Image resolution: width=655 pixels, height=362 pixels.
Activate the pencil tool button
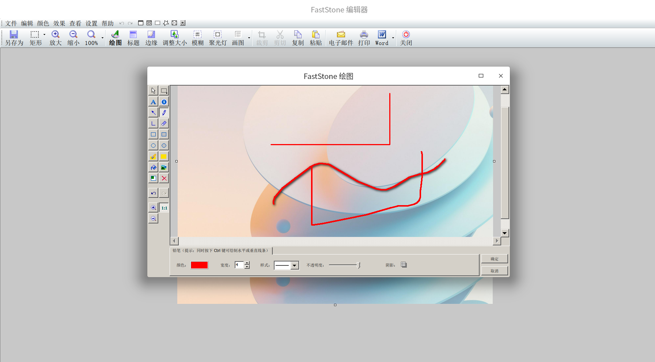point(164,113)
